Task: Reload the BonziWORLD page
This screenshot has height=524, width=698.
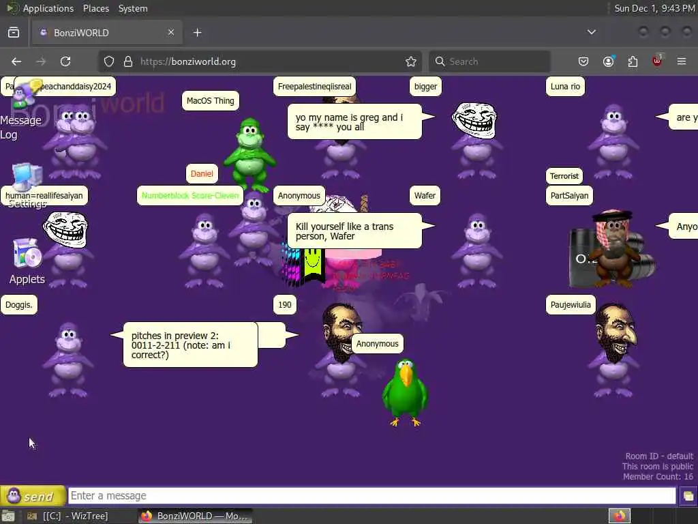Action: click(65, 61)
